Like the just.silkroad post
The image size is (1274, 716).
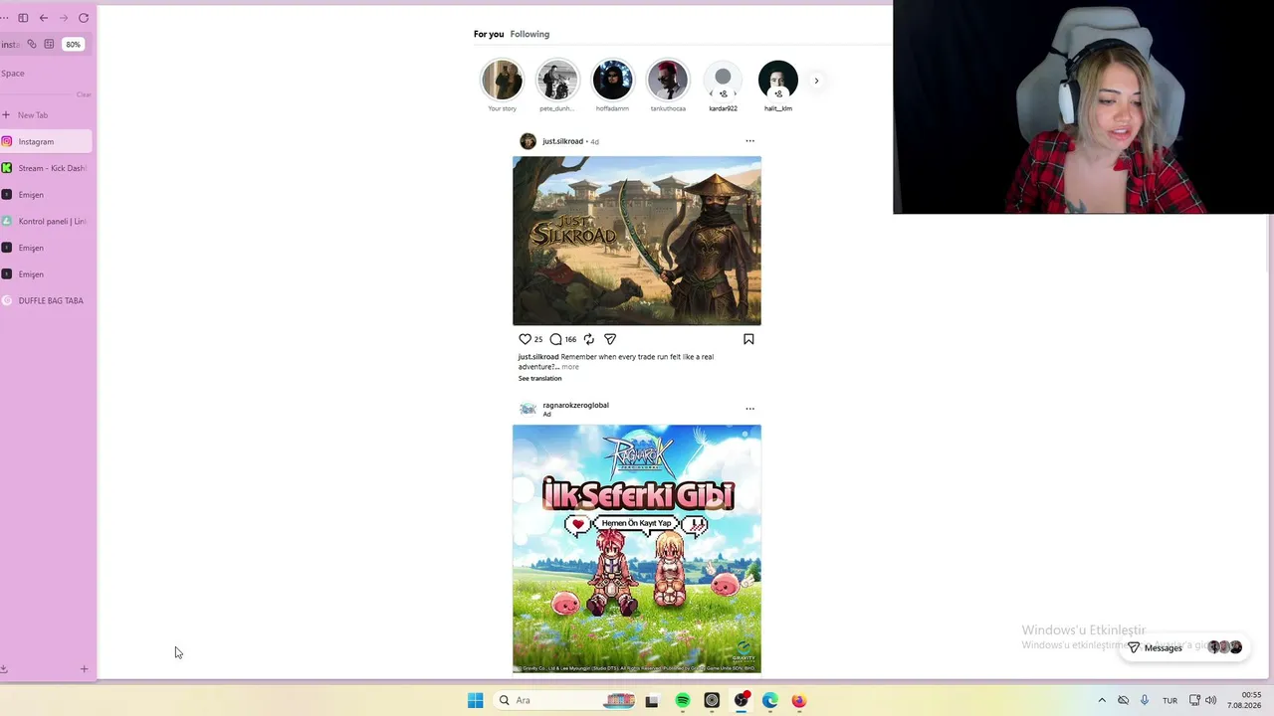(525, 339)
